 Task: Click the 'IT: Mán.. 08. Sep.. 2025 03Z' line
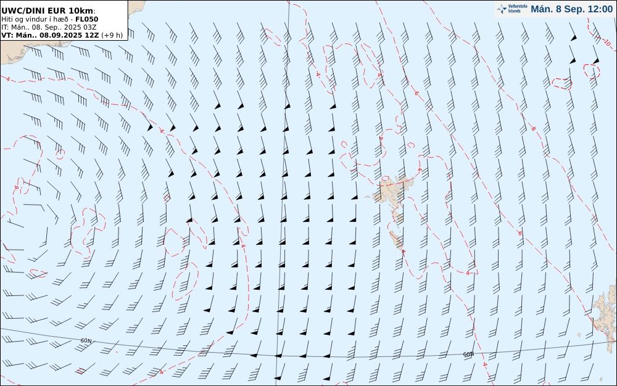tap(48, 27)
